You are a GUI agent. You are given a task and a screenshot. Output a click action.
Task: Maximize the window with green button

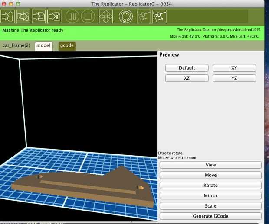pyautogui.click(x=18, y=4)
